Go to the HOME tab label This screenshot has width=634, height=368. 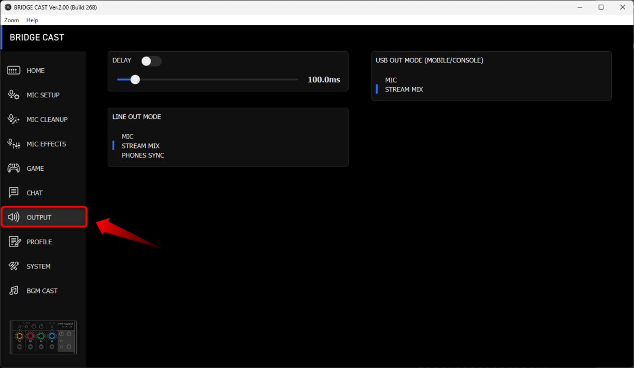click(36, 71)
